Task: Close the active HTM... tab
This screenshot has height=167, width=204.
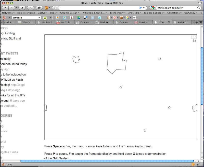Action: click(x=169, y=22)
